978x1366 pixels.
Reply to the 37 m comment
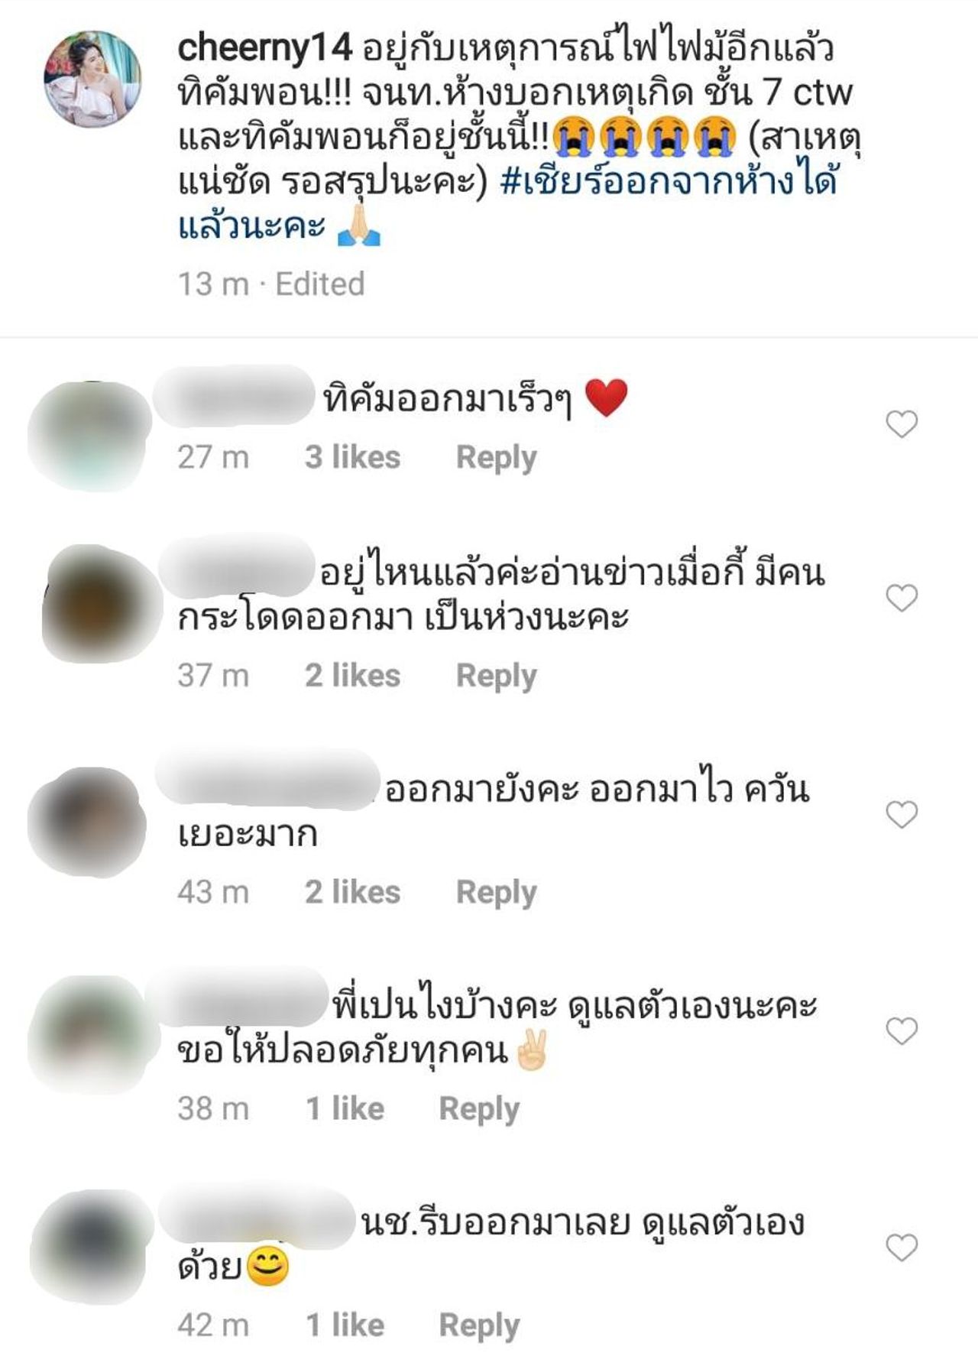tap(496, 676)
